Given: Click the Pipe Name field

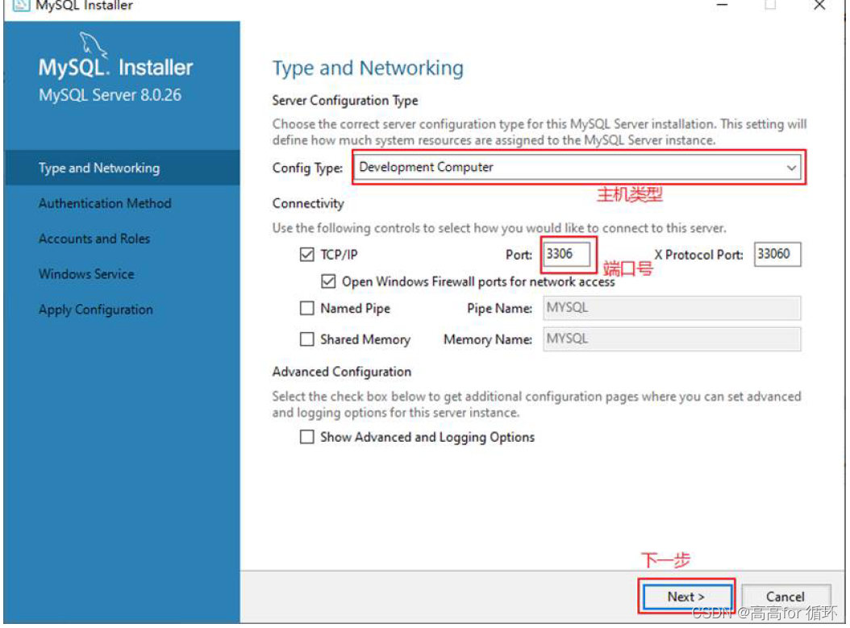Looking at the screenshot, I should [672, 308].
